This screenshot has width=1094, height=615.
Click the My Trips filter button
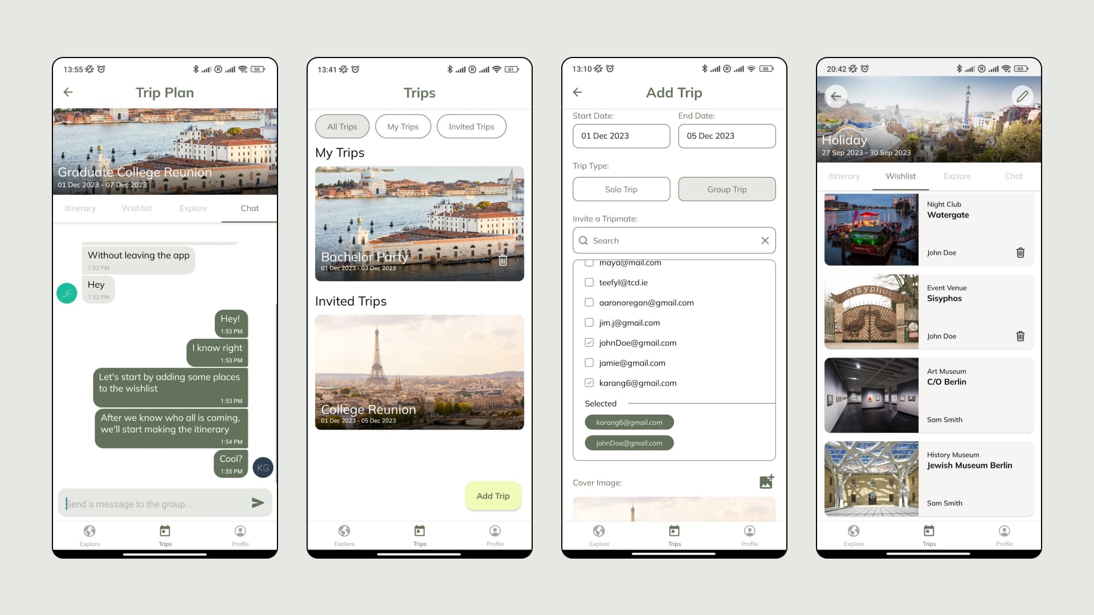tap(403, 126)
